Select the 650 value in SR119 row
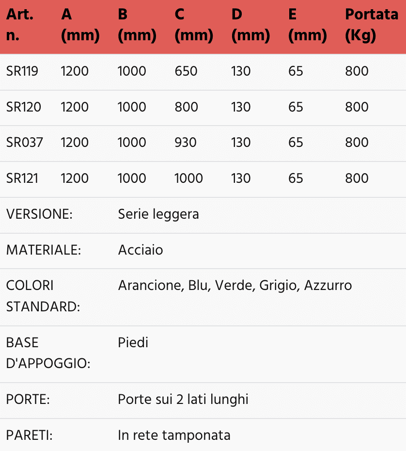The height and width of the screenshot is (451, 406). point(186,71)
